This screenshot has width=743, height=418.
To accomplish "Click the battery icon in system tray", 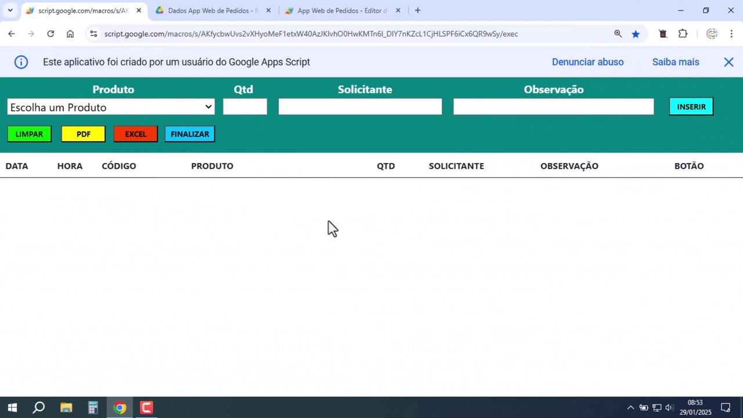I will tap(644, 408).
